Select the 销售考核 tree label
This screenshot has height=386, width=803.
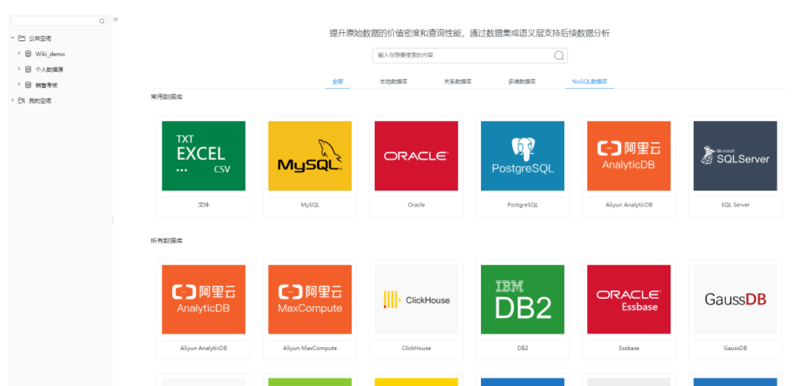tap(47, 86)
